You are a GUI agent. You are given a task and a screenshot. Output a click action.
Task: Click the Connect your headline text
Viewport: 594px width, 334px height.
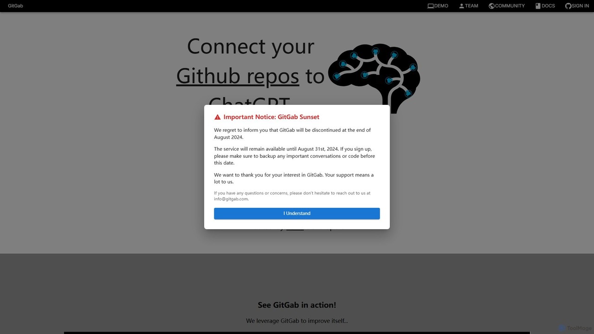tap(251, 46)
